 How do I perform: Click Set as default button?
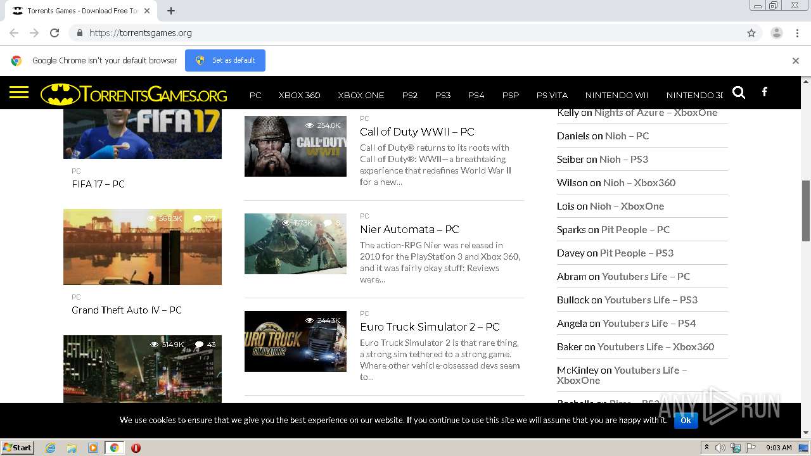pyautogui.click(x=225, y=60)
